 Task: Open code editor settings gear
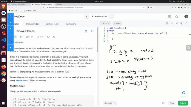coord(181,23)
